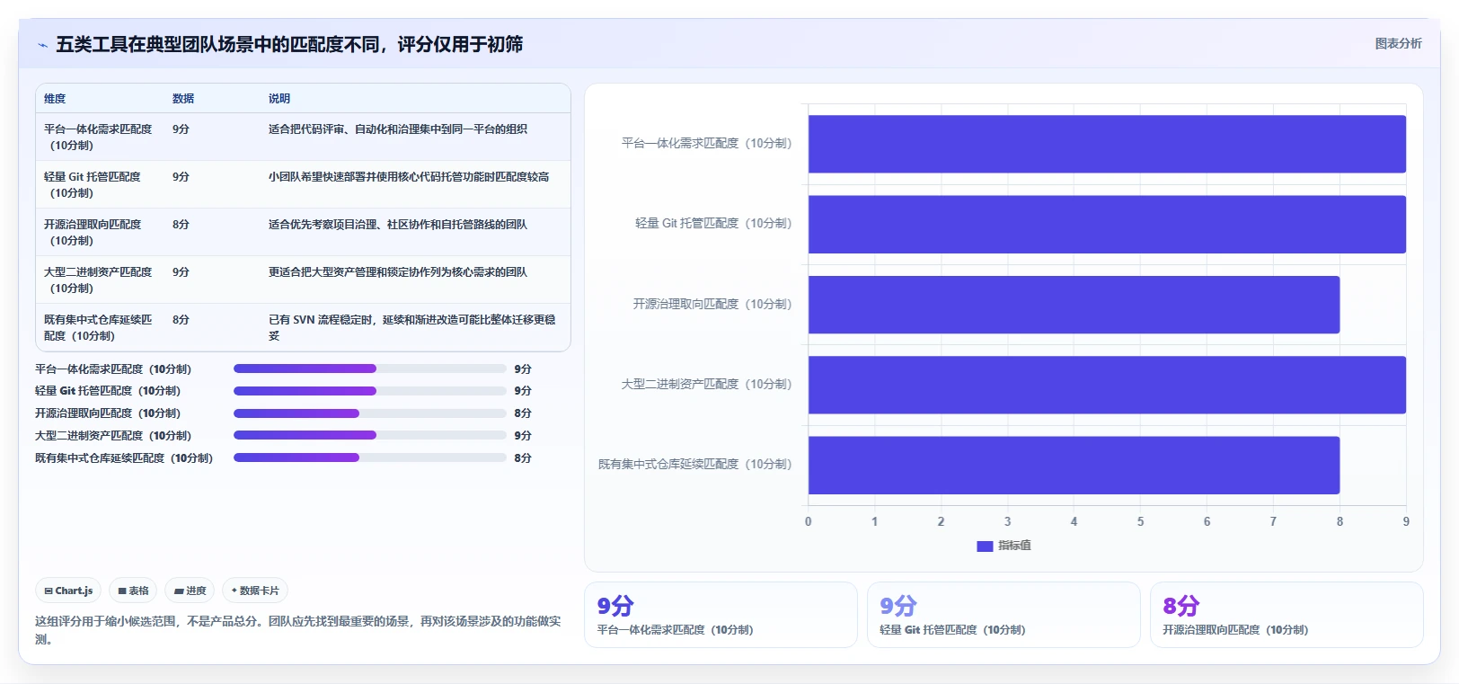Screen dimensions: 1459x684
Task: Click chart bar for 既有集中式仓库延续匹配度
Action: click(1074, 465)
